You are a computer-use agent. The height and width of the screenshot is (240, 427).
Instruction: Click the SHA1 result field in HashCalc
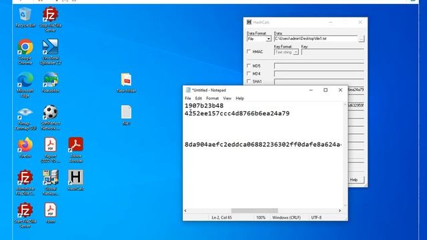point(319,81)
